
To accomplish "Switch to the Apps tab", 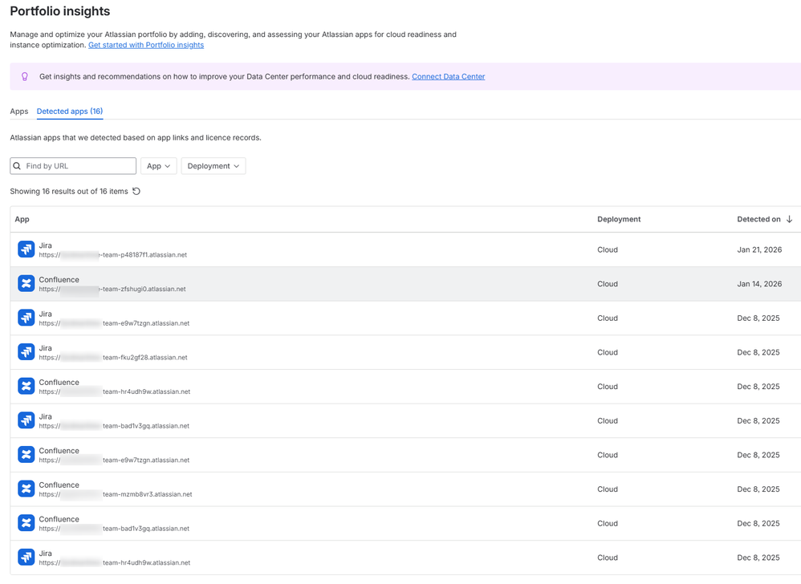I will (x=19, y=112).
